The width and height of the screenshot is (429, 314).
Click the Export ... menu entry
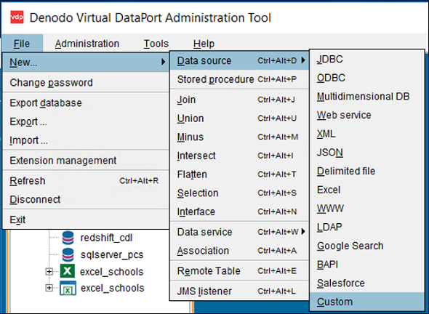click(86, 121)
